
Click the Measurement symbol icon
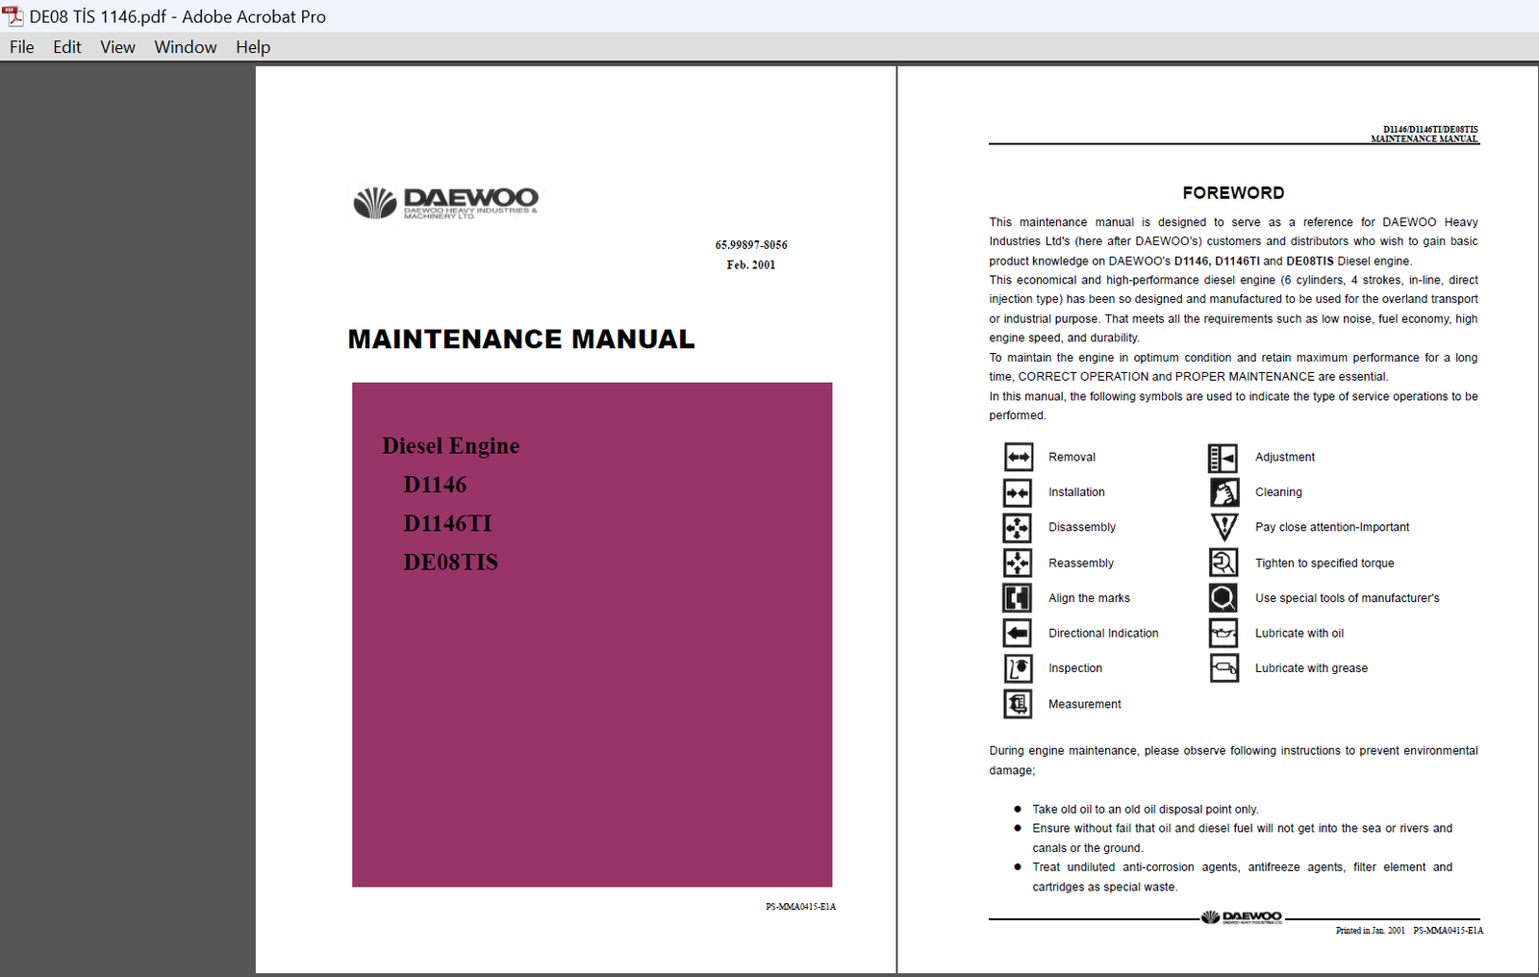pyautogui.click(x=1018, y=704)
